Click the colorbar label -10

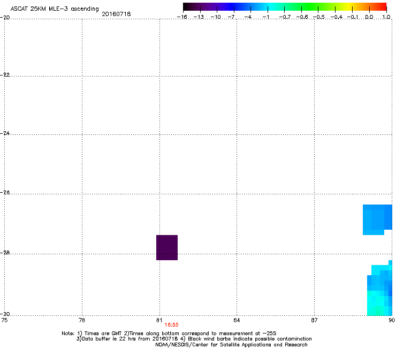pyautogui.click(x=216, y=17)
